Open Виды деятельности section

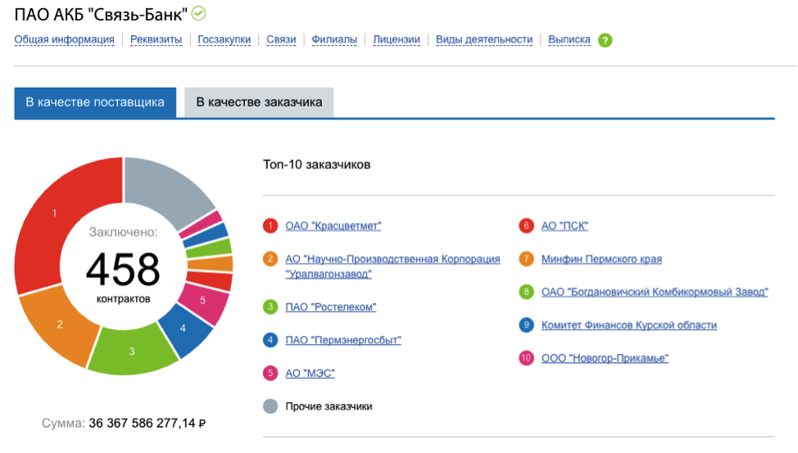point(484,39)
